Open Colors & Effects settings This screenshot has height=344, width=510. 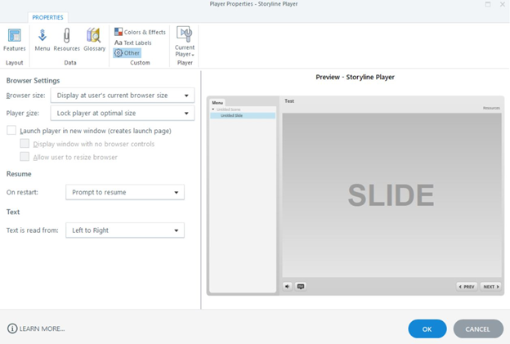(140, 32)
